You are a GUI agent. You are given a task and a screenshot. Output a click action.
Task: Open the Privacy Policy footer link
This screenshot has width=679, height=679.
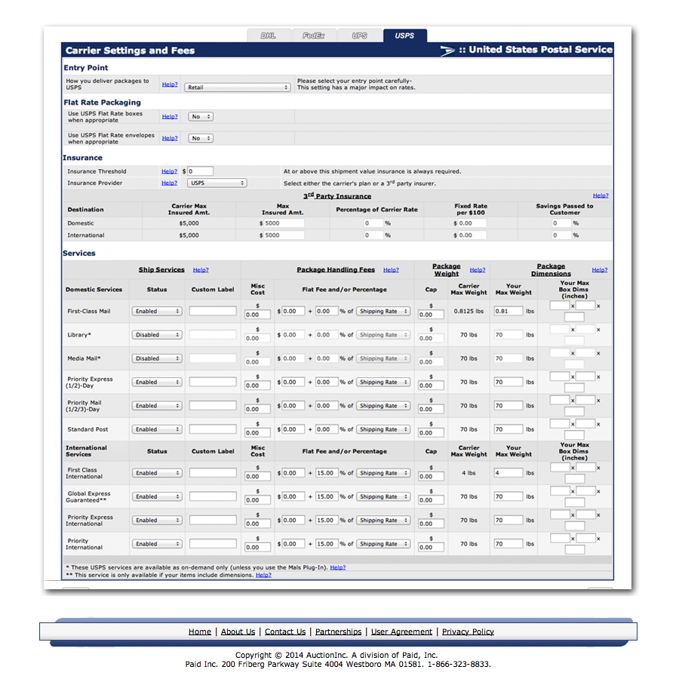(x=468, y=631)
